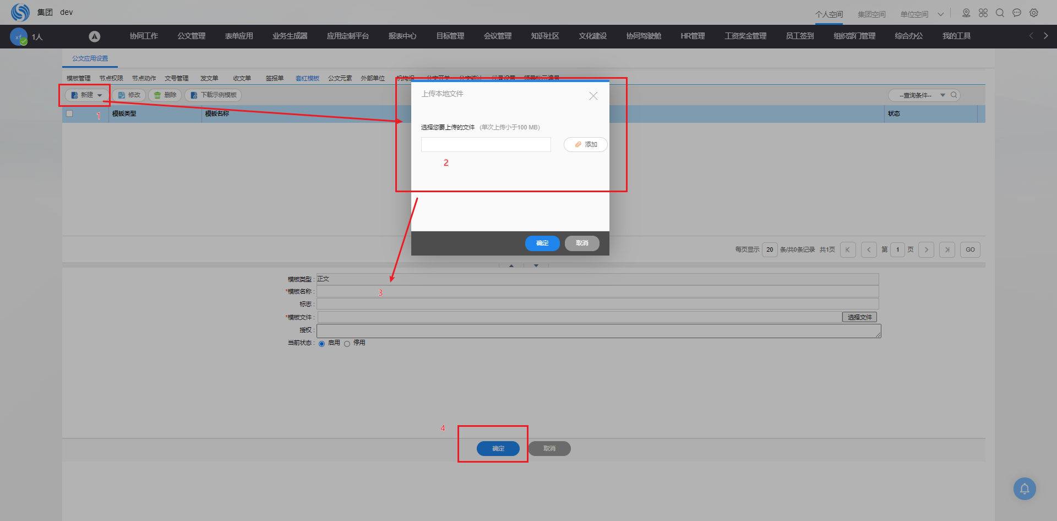
Task: Open the 收文单 sub-tab
Action: (x=242, y=78)
